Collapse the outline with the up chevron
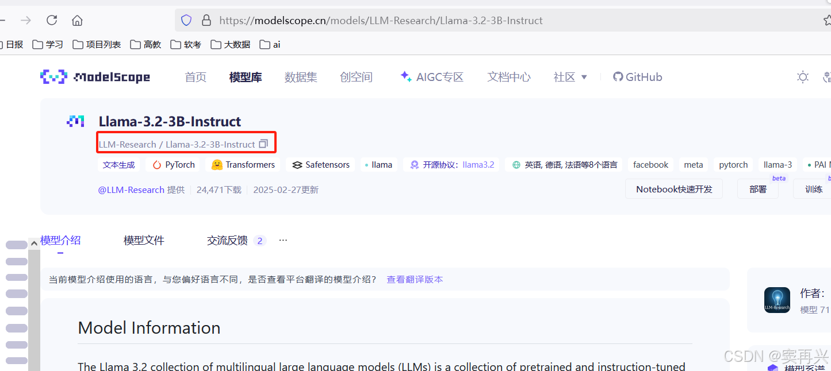The width and height of the screenshot is (831, 371). pos(35,244)
